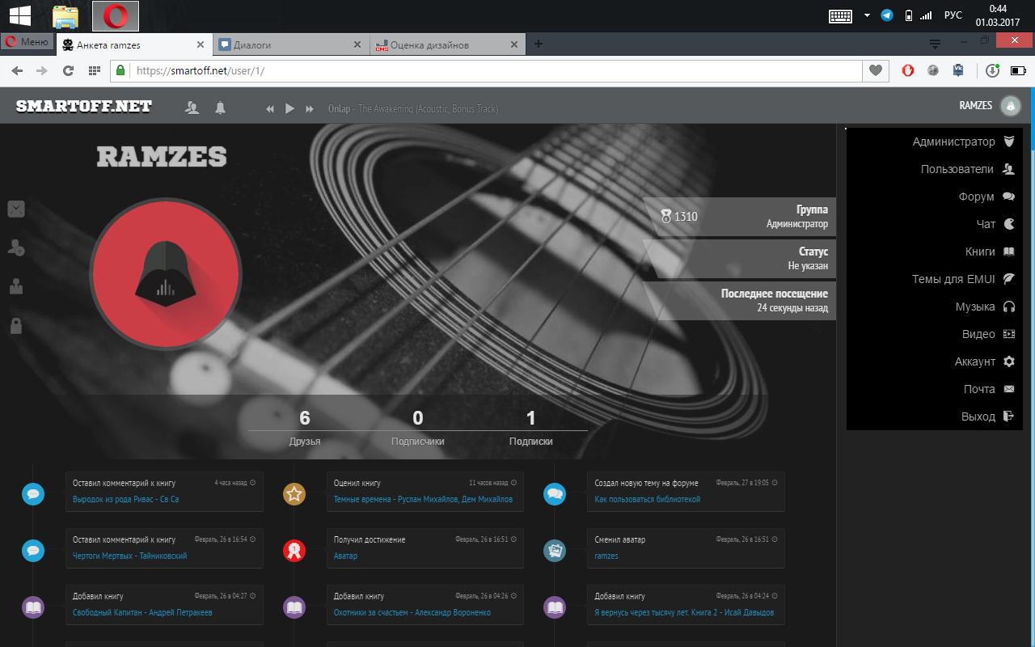1035x647 pixels.
Task: Go back in browser history
Action: point(17,70)
